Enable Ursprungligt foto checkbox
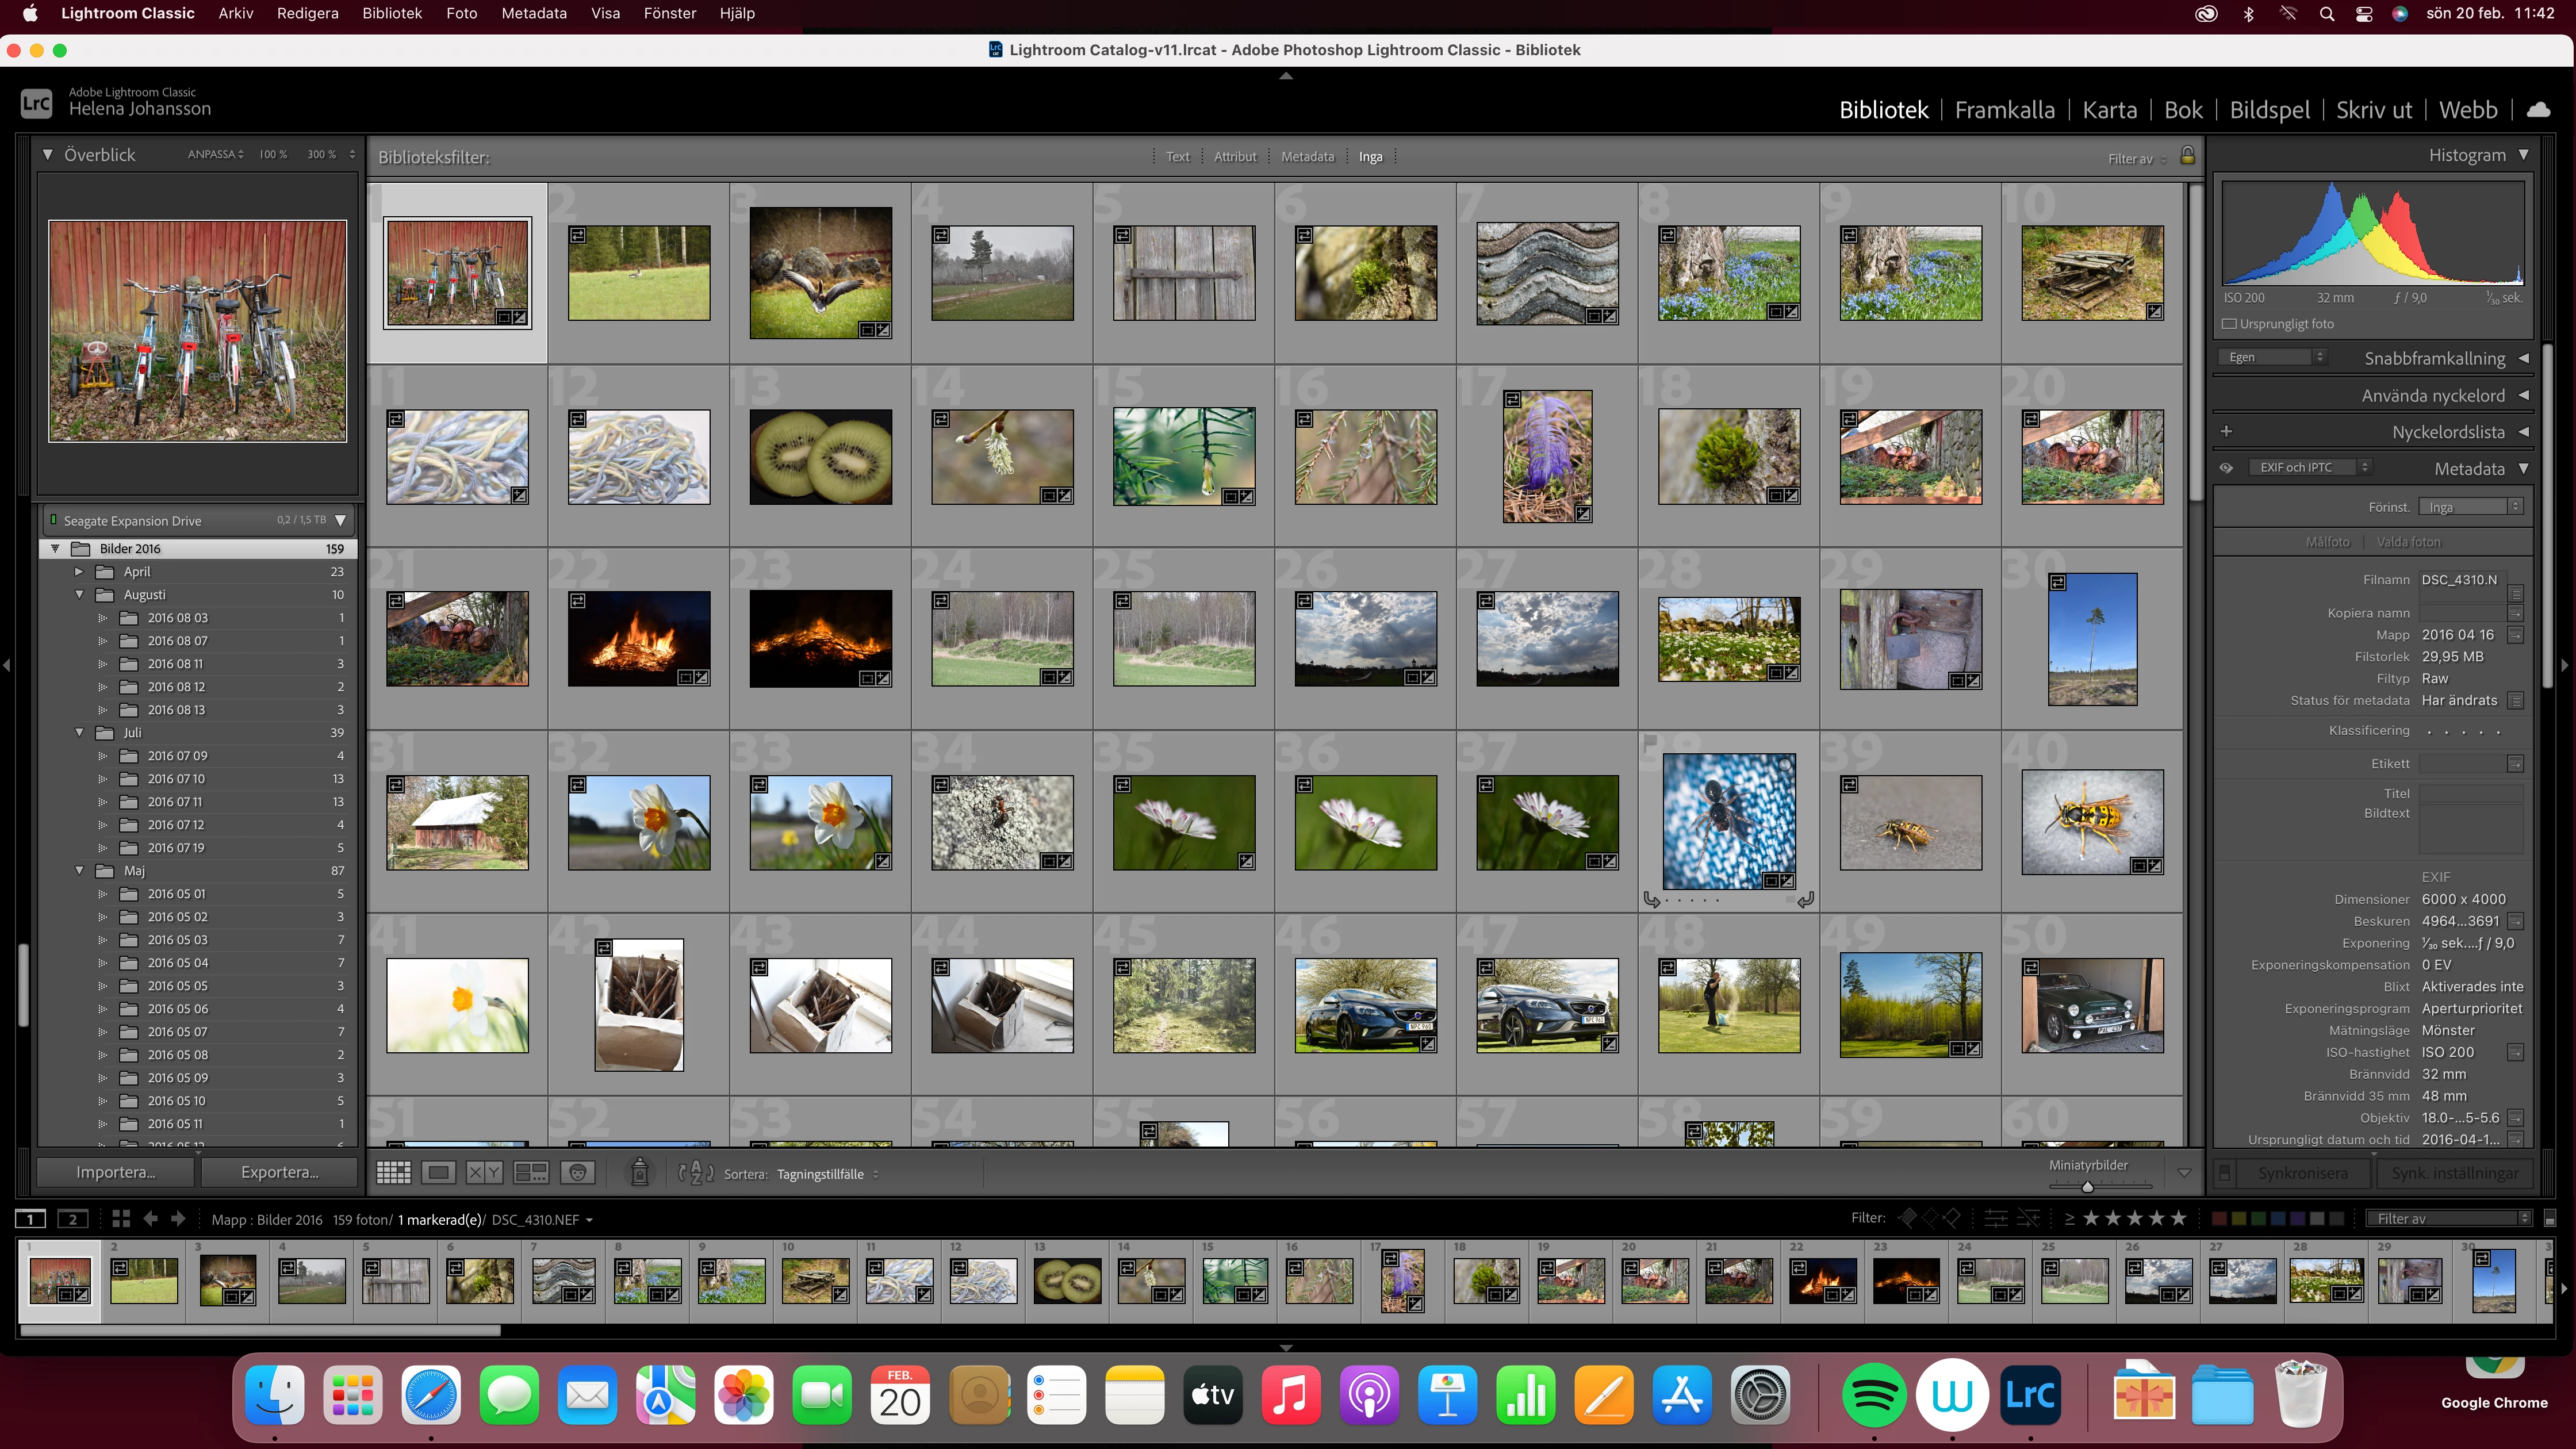Viewport: 2576px width, 1449px height. tap(2229, 324)
